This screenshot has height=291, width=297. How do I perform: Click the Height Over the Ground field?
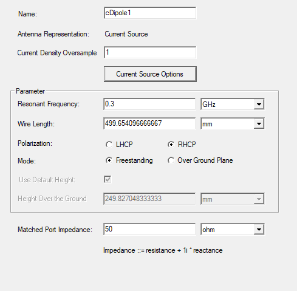pos(149,199)
